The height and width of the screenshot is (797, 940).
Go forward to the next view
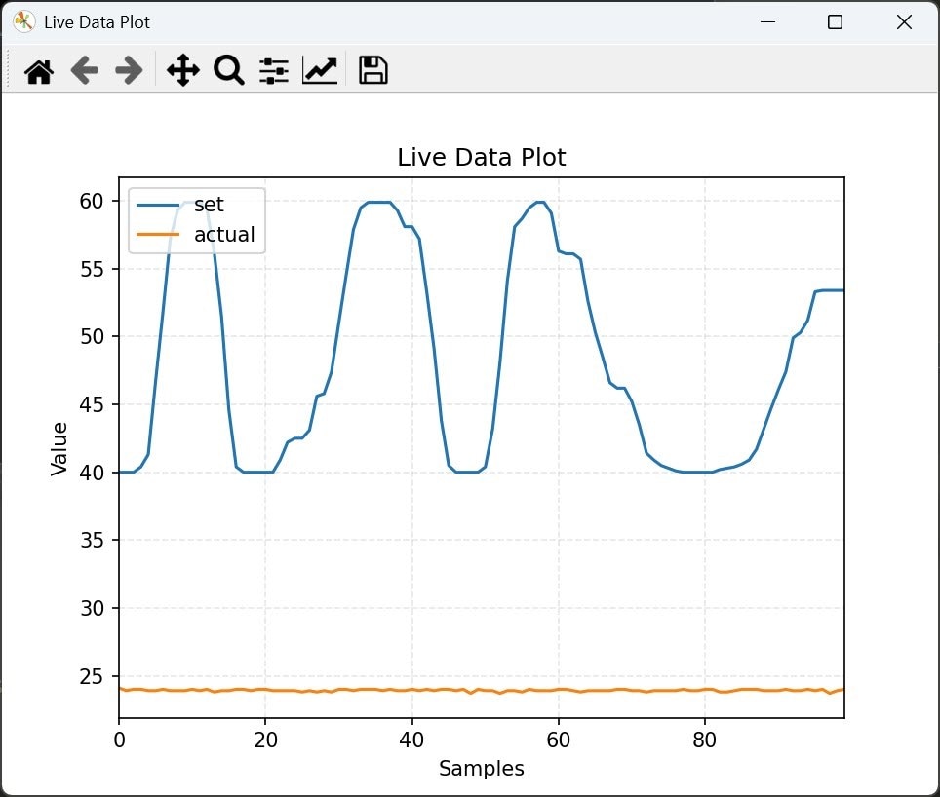pyautogui.click(x=129, y=71)
